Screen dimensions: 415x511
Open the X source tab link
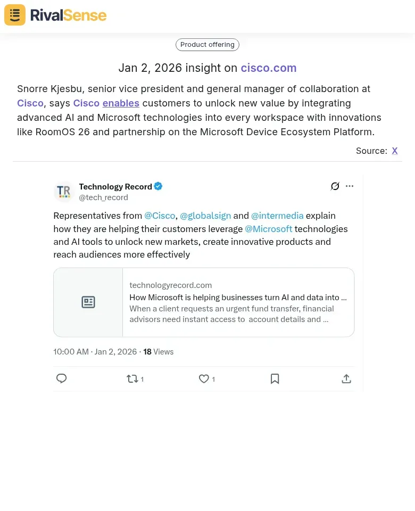point(395,151)
